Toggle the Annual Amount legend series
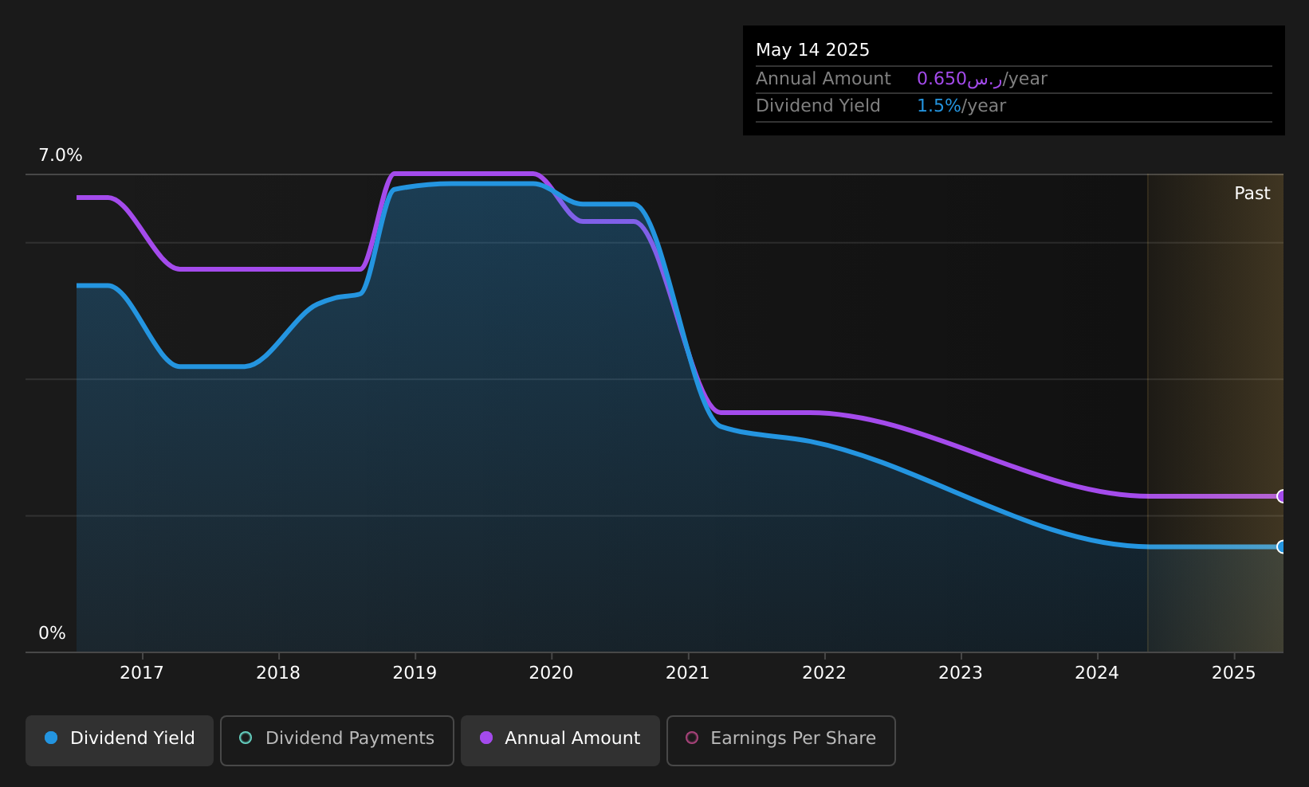This screenshot has height=787, width=1309. point(560,740)
